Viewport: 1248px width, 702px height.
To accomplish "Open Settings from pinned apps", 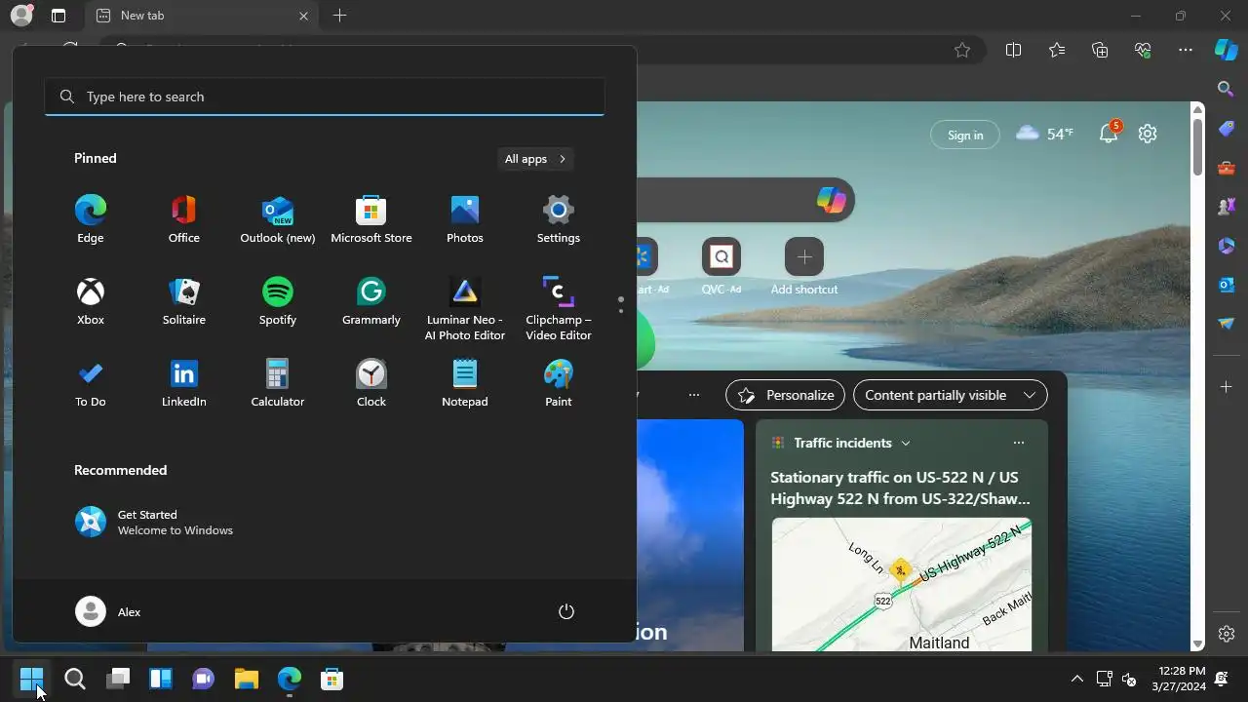I will point(559,219).
